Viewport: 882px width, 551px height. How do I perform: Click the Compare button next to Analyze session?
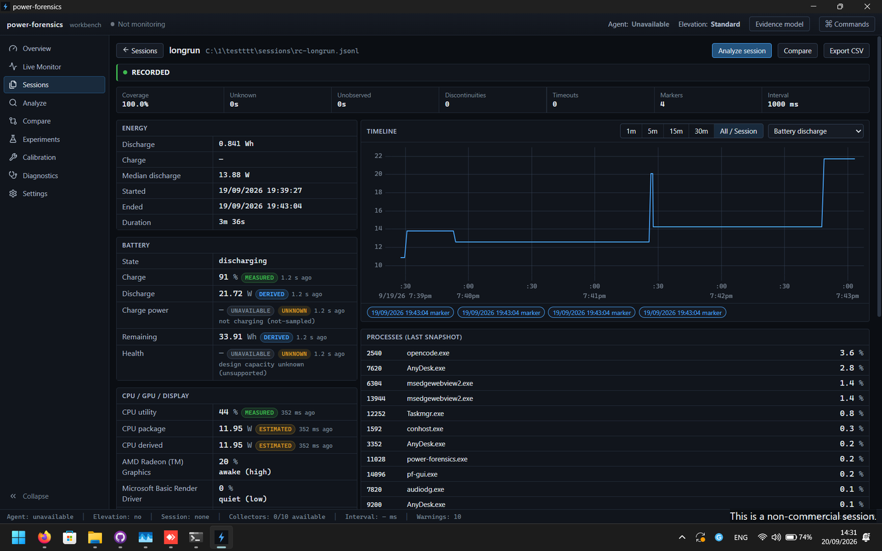point(797,51)
